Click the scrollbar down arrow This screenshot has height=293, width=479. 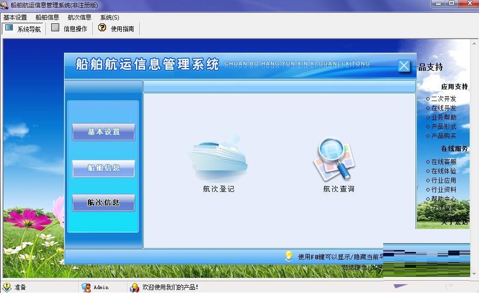coord(474,274)
